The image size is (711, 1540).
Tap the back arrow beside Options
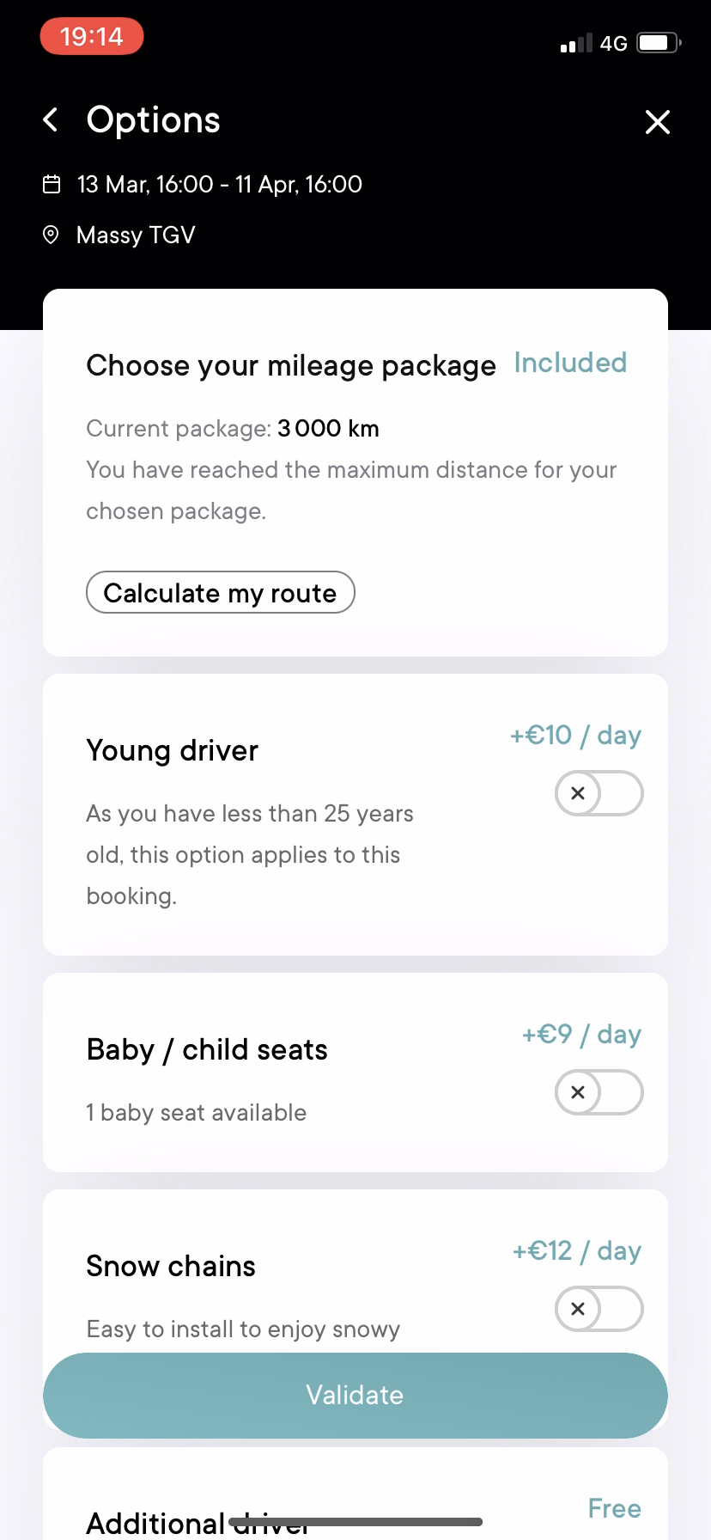51,120
